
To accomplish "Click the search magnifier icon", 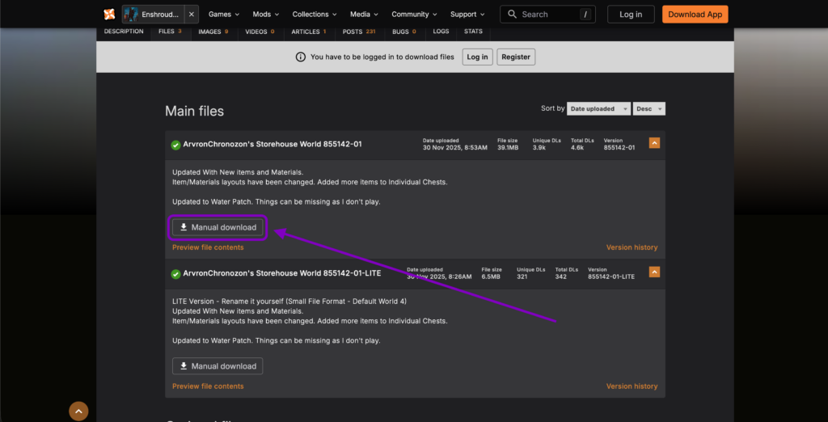I will [512, 15].
